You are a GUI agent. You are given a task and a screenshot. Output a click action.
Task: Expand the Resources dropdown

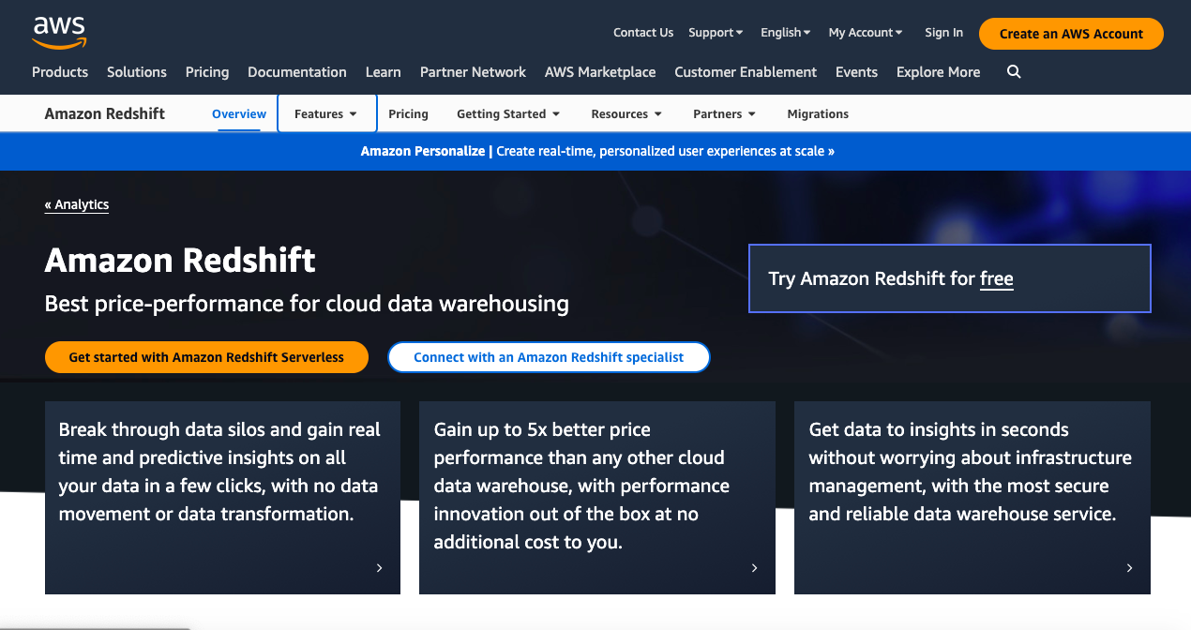[x=626, y=114]
